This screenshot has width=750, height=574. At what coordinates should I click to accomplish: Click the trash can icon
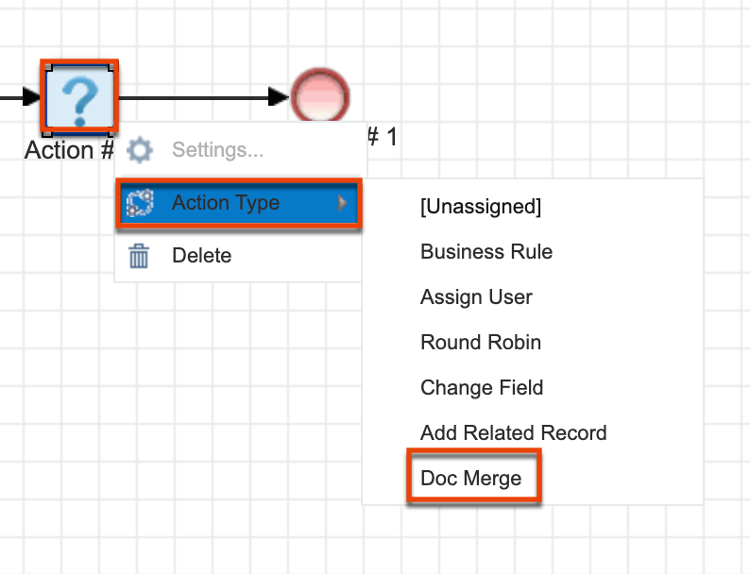[140, 256]
